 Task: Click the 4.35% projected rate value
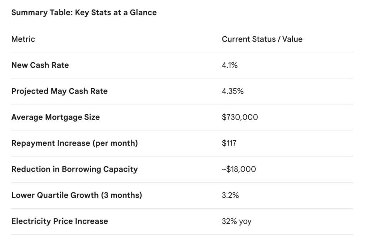(232, 91)
